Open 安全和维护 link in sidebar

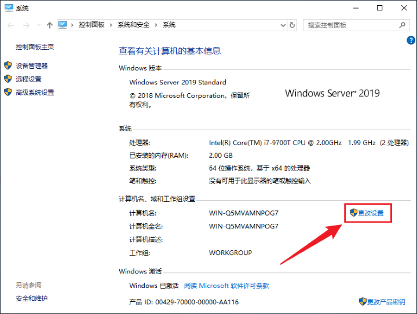click(32, 298)
